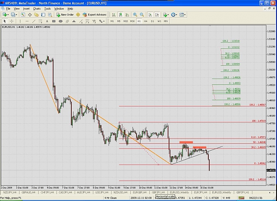Open the Templates icon
Image resolution: width=277 pixels, height=201 pixels.
(x=182, y=15)
